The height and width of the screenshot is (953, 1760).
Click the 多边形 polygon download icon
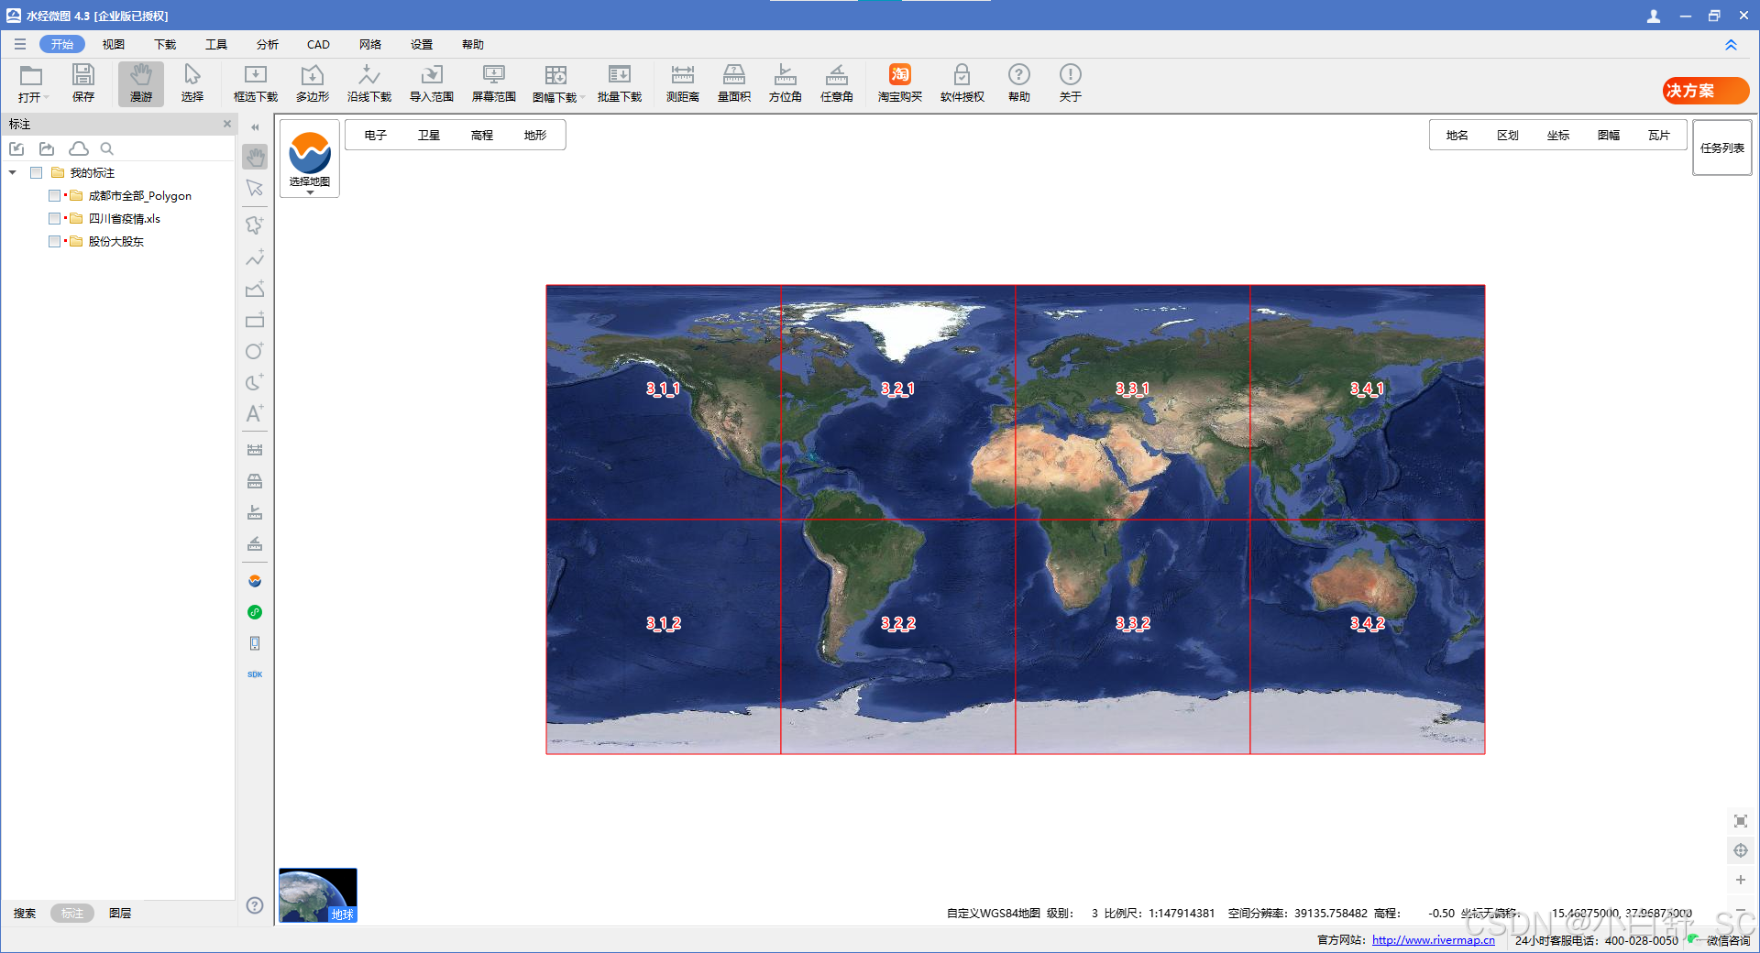(x=313, y=82)
